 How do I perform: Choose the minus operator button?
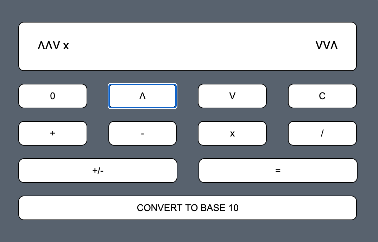[143, 133]
